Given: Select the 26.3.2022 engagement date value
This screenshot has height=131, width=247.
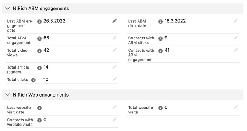Looking at the screenshot, I should [x=54, y=21].
